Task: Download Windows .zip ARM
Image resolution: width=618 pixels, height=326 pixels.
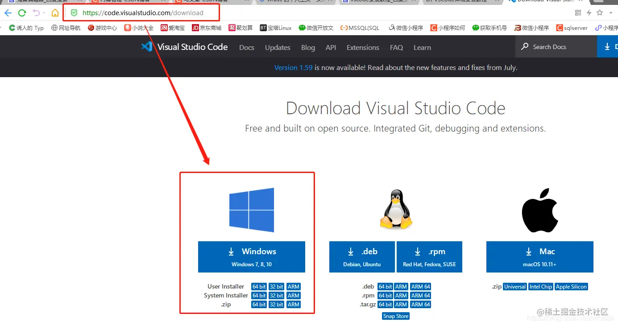Action: (294, 305)
